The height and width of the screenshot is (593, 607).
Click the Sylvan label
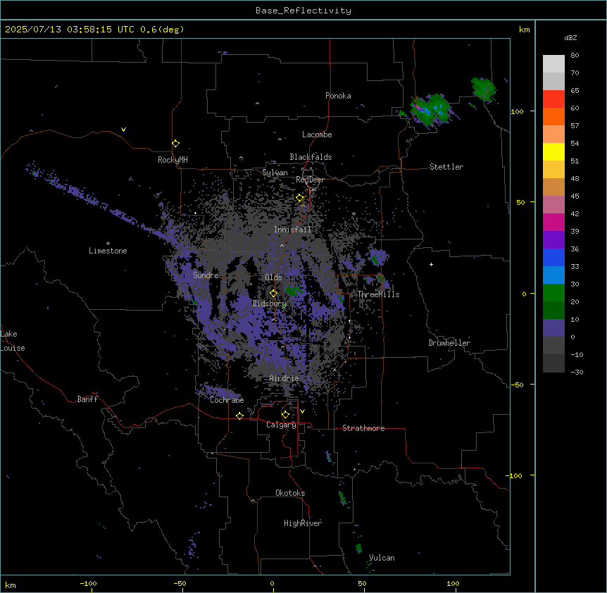pyautogui.click(x=275, y=173)
